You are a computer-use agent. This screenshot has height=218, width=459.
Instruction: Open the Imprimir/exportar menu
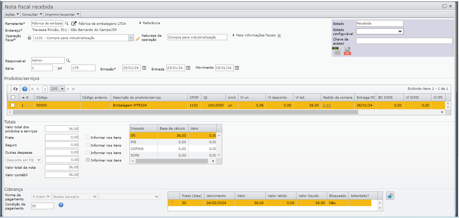pyautogui.click(x=62, y=14)
